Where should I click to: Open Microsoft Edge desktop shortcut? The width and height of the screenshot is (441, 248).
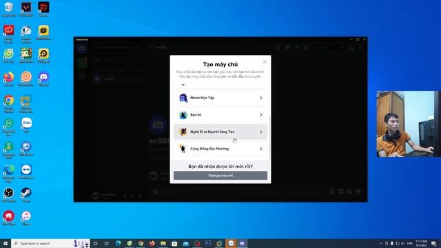9,174
